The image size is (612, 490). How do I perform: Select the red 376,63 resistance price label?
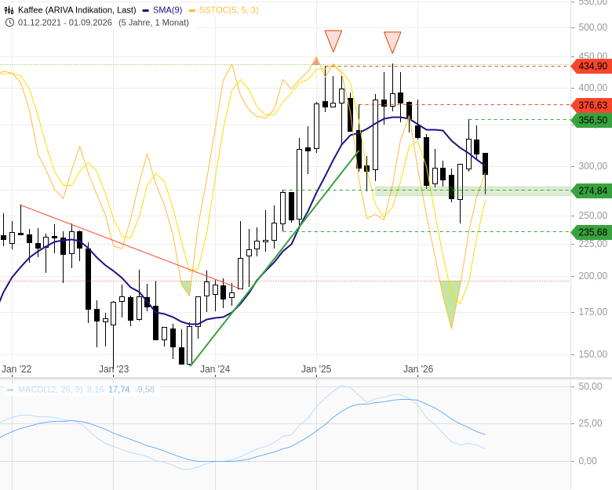click(x=590, y=105)
